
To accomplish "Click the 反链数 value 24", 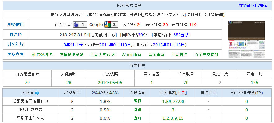I will click(x=139, y=25).
